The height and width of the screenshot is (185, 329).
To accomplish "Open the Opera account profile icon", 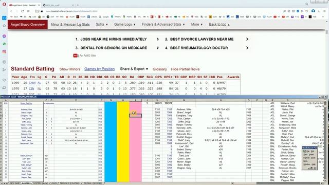I will 313,11.
